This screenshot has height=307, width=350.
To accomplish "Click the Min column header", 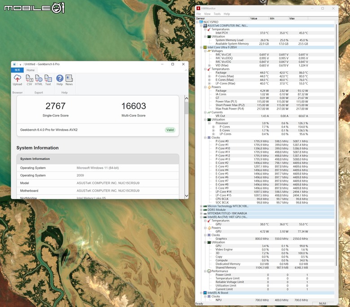I will [x=279, y=18].
